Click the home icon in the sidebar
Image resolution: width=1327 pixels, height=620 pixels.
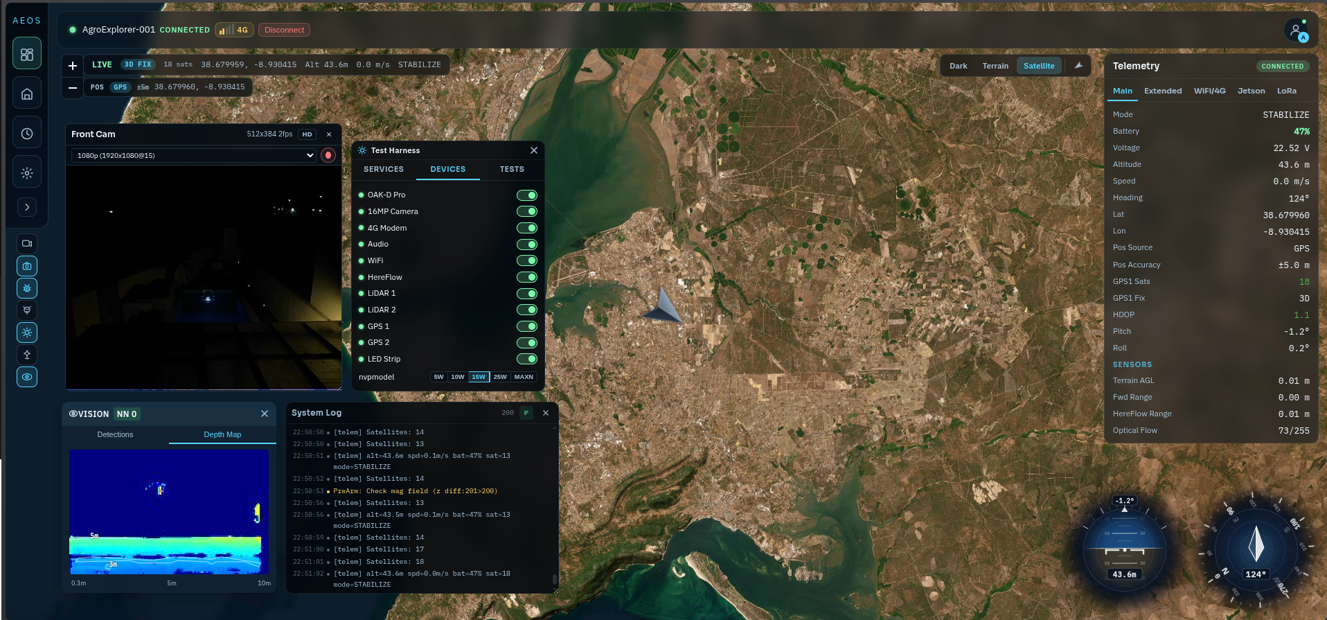coord(27,94)
